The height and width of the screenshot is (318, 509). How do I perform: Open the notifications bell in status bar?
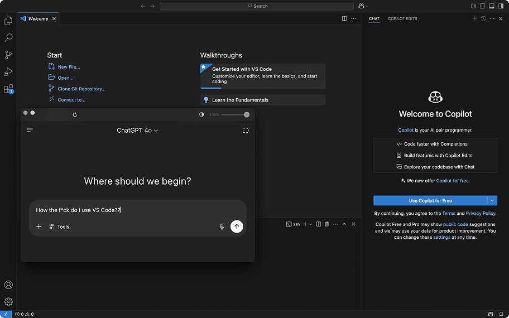501,314
